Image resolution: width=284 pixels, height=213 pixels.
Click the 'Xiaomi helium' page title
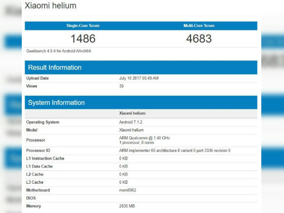pos(50,6)
